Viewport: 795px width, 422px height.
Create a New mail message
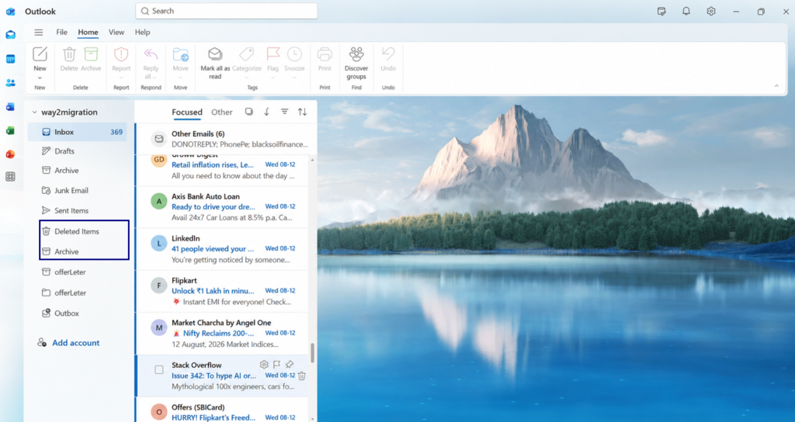40,59
